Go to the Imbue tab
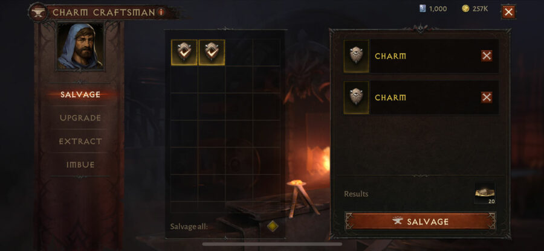 click(80, 165)
